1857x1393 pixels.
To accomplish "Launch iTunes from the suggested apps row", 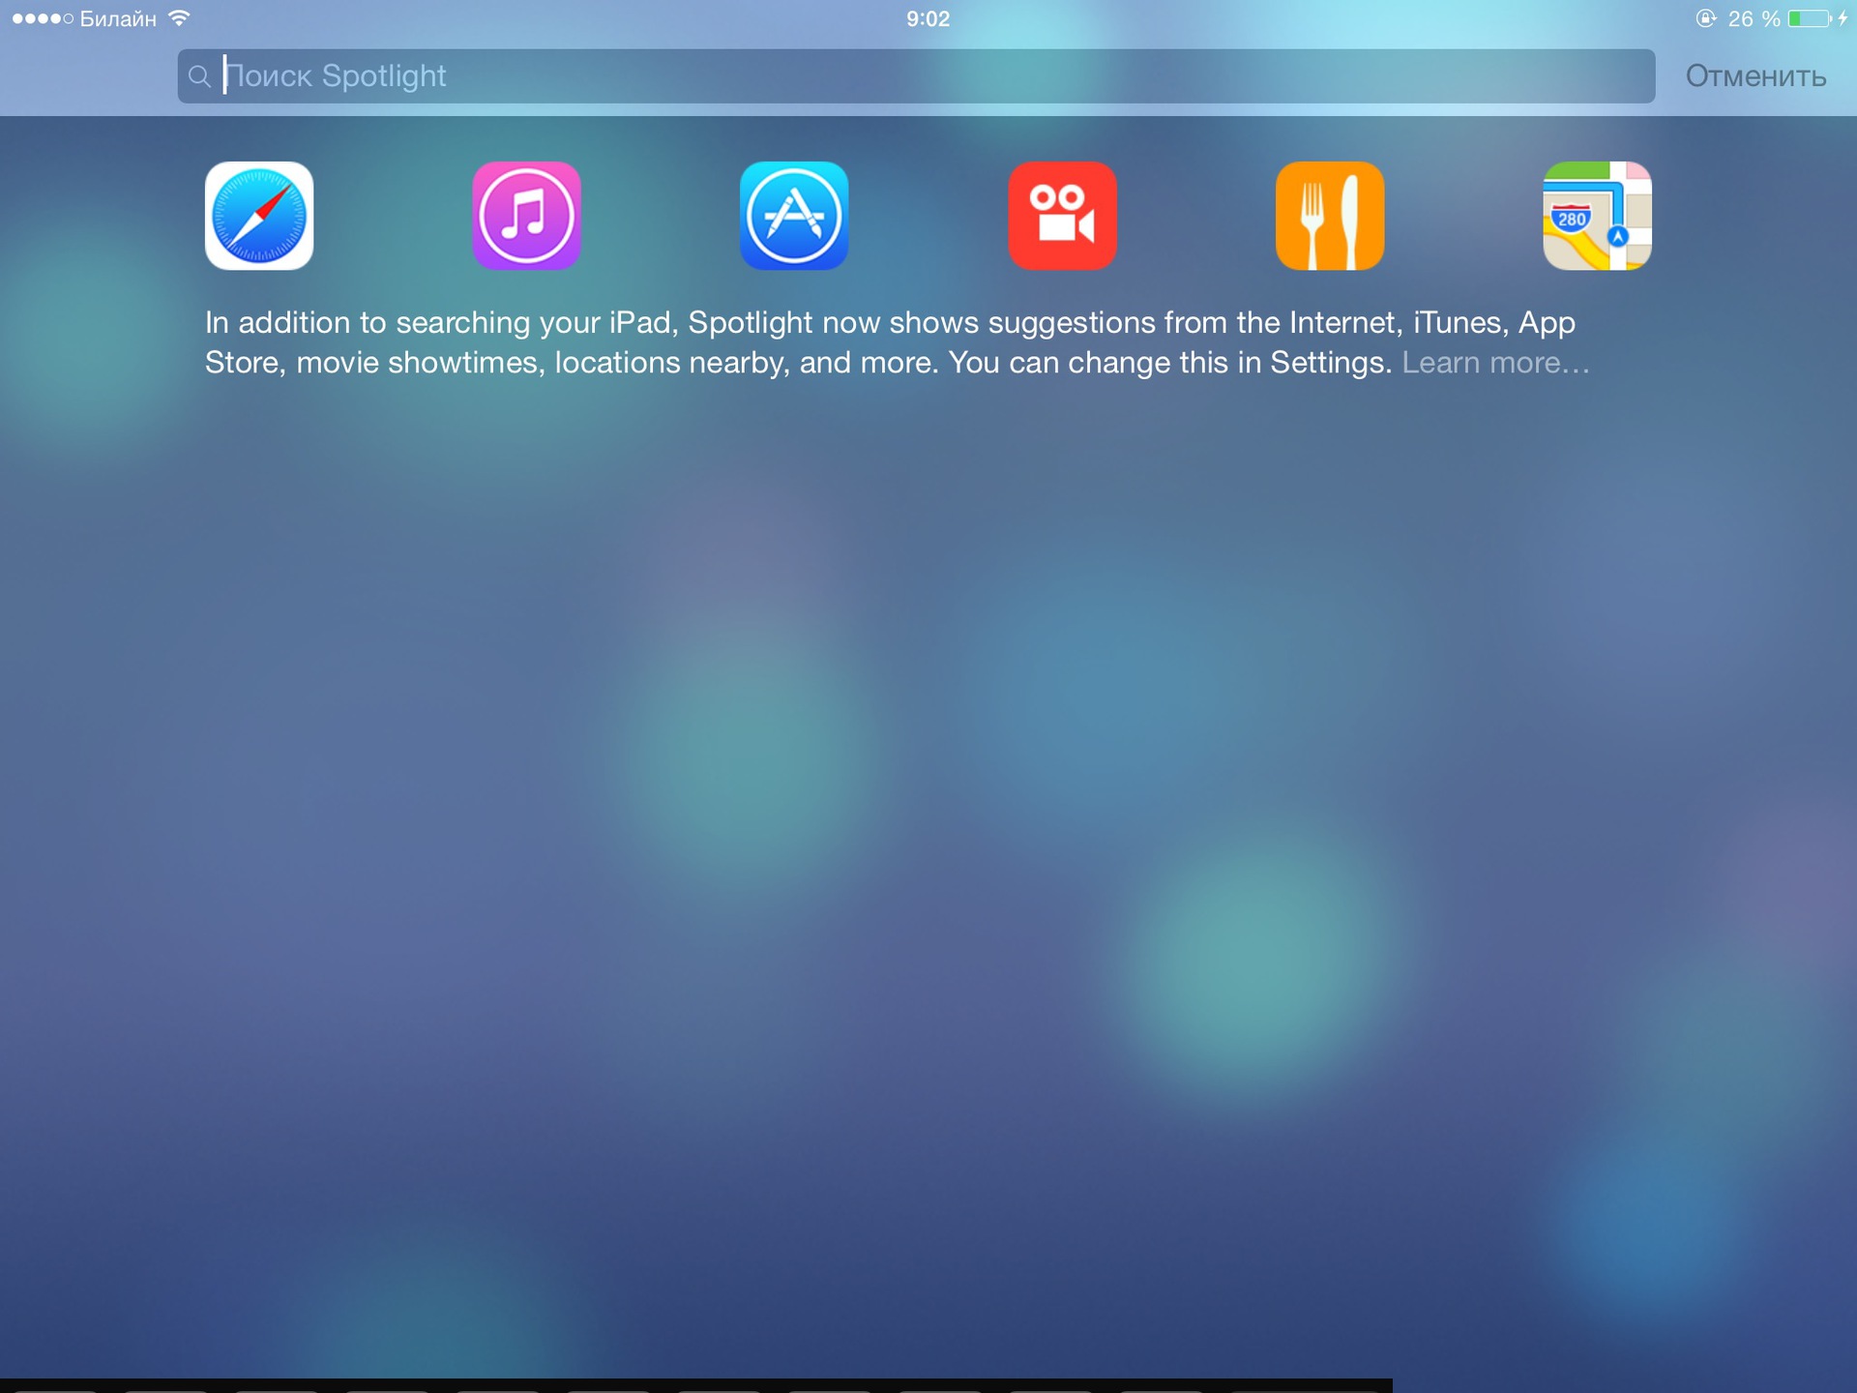I will pyautogui.click(x=526, y=216).
